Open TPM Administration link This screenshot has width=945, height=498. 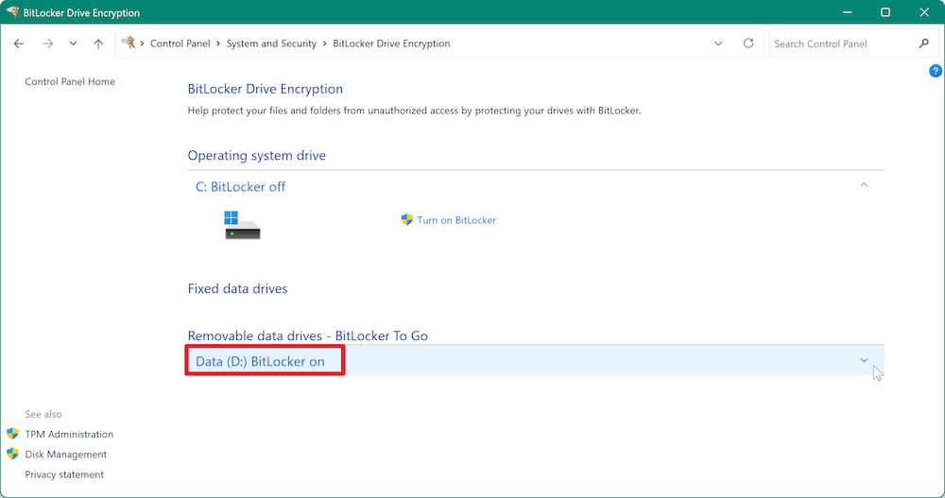pyautogui.click(x=69, y=434)
